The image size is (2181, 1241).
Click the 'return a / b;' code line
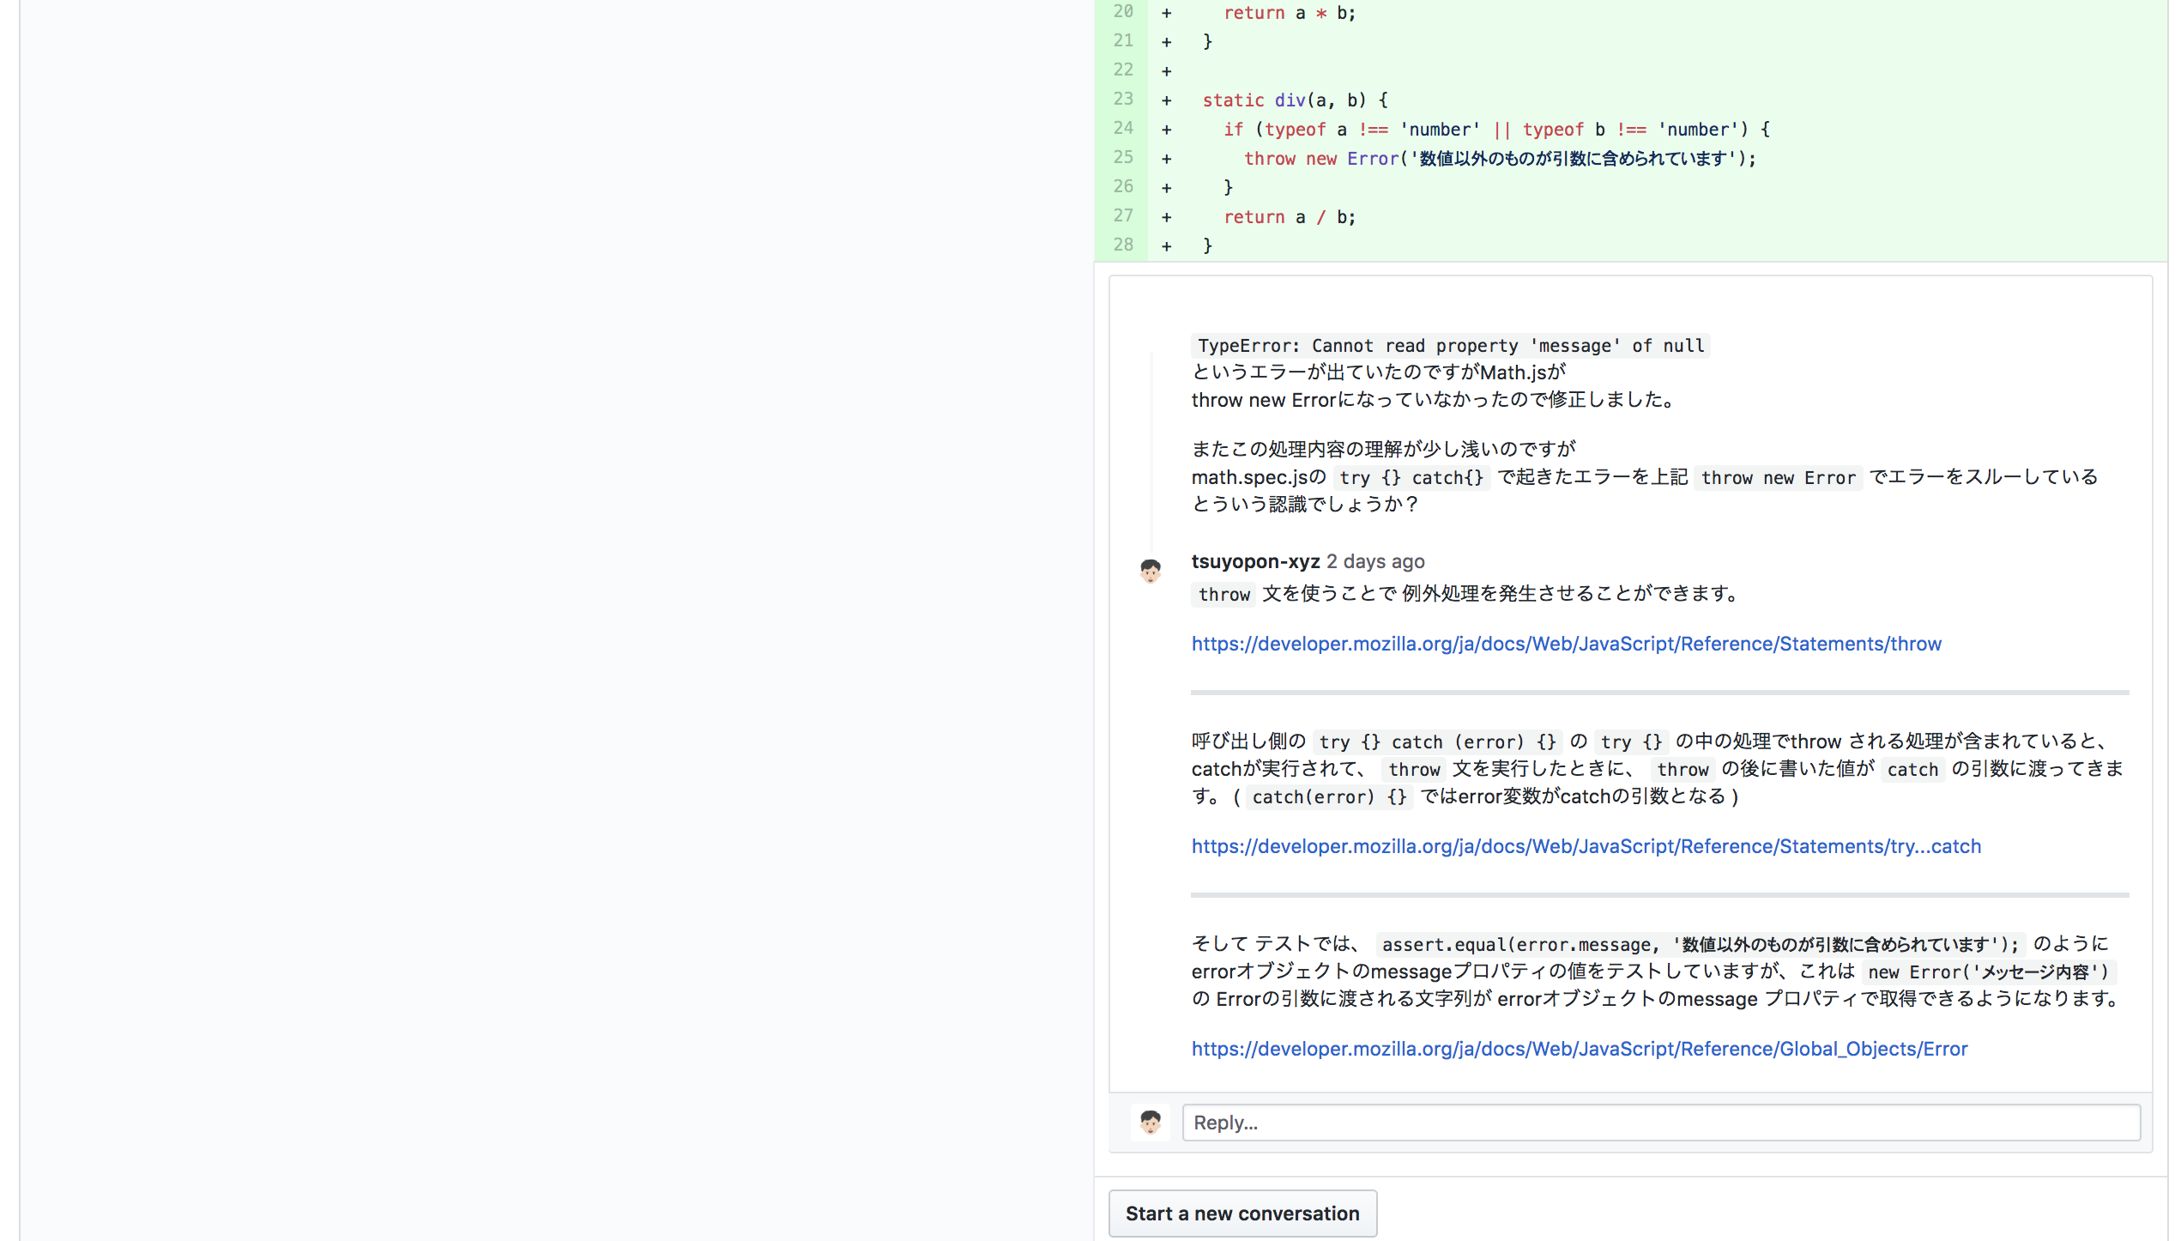point(1289,217)
